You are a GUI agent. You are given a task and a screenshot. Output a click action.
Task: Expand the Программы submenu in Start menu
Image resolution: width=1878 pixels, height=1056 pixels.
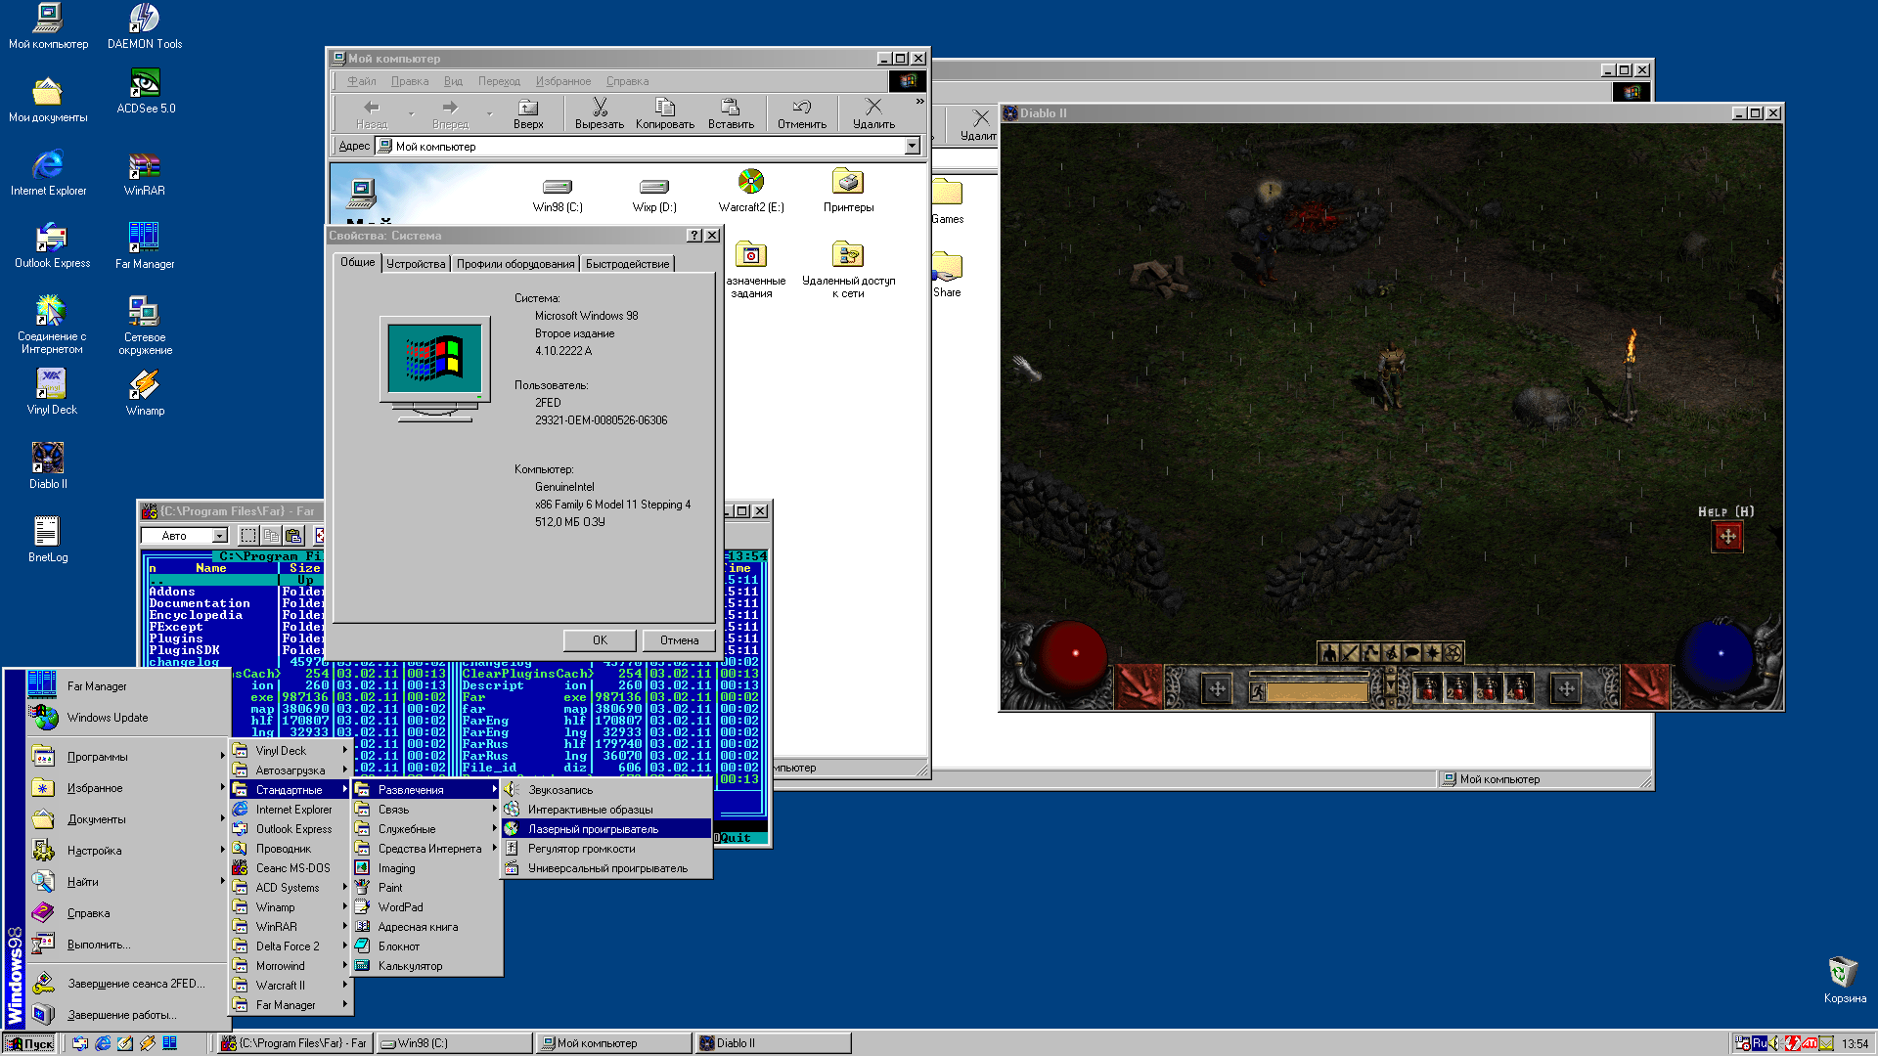point(128,756)
